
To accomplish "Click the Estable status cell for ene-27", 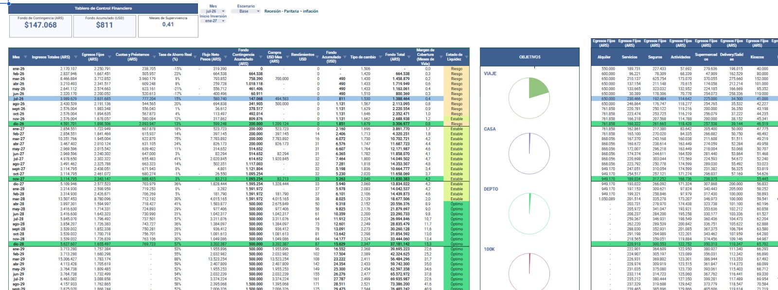I will click(x=457, y=129).
